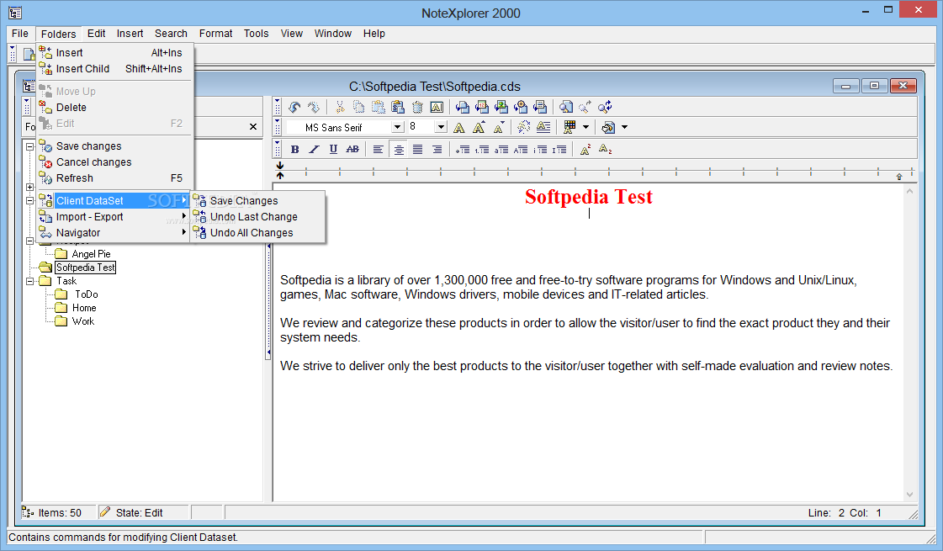This screenshot has height=551, width=943.
Task: Select Insert Child in Folders menu
Action: [114, 69]
